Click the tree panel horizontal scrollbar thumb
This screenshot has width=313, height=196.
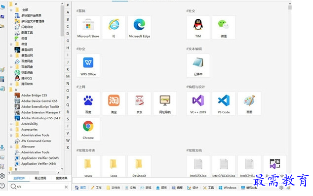[25, 172]
